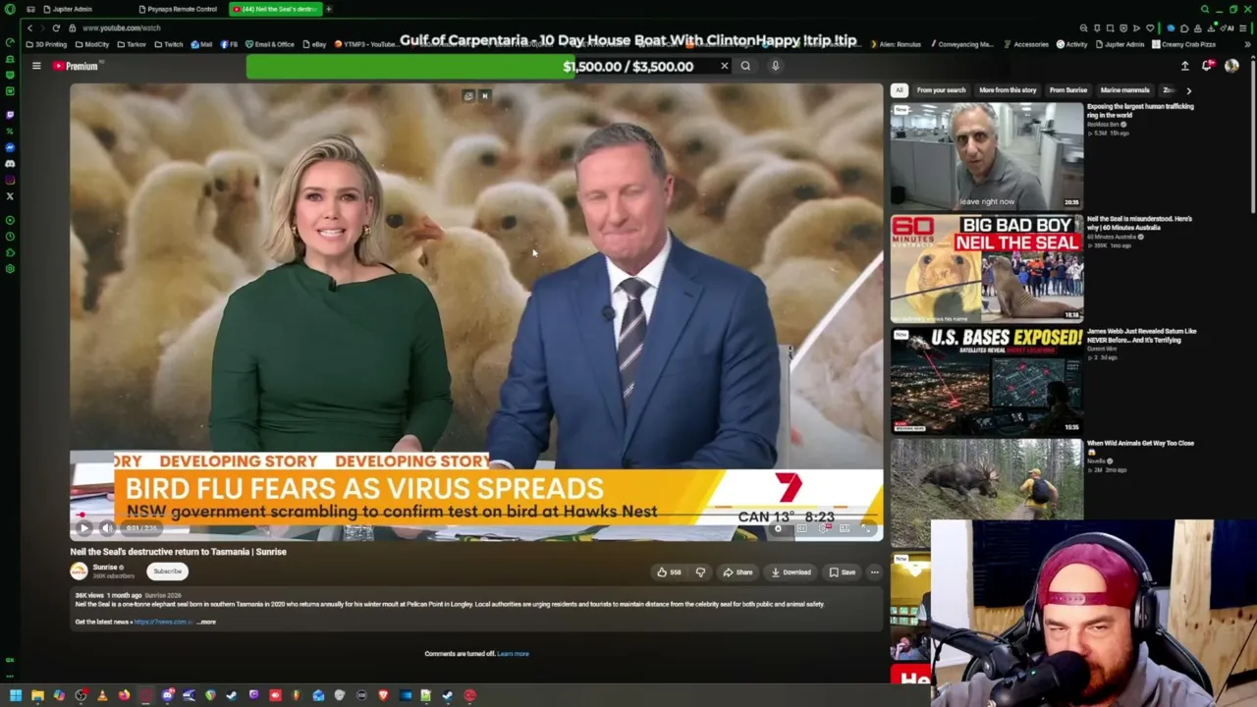Open File Explorer from the taskbar
Viewport: 1257px width, 707px height.
click(x=37, y=695)
